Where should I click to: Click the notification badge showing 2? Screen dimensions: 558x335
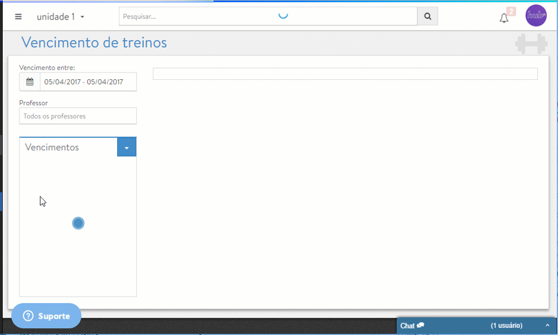[x=511, y=11]
